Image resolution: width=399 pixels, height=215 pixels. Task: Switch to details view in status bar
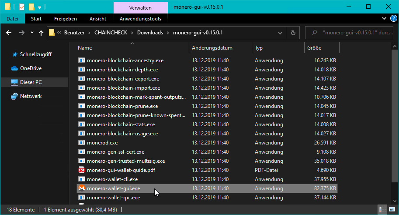pos(382,209)
